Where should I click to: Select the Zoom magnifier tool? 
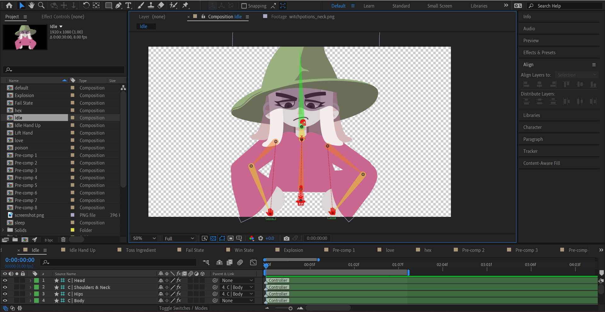(41, 5)
